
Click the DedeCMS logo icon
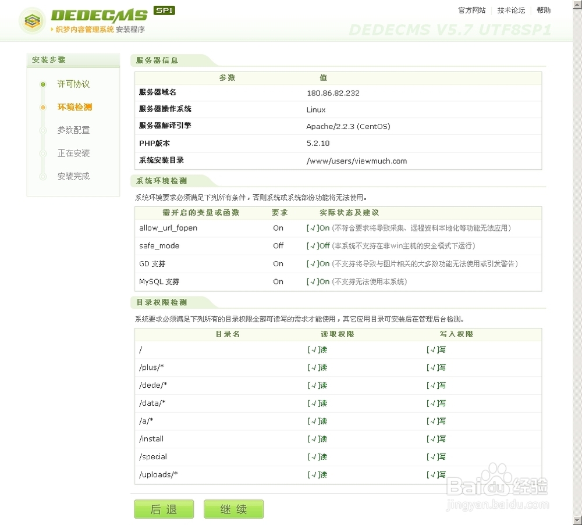[x=32, y=20]
